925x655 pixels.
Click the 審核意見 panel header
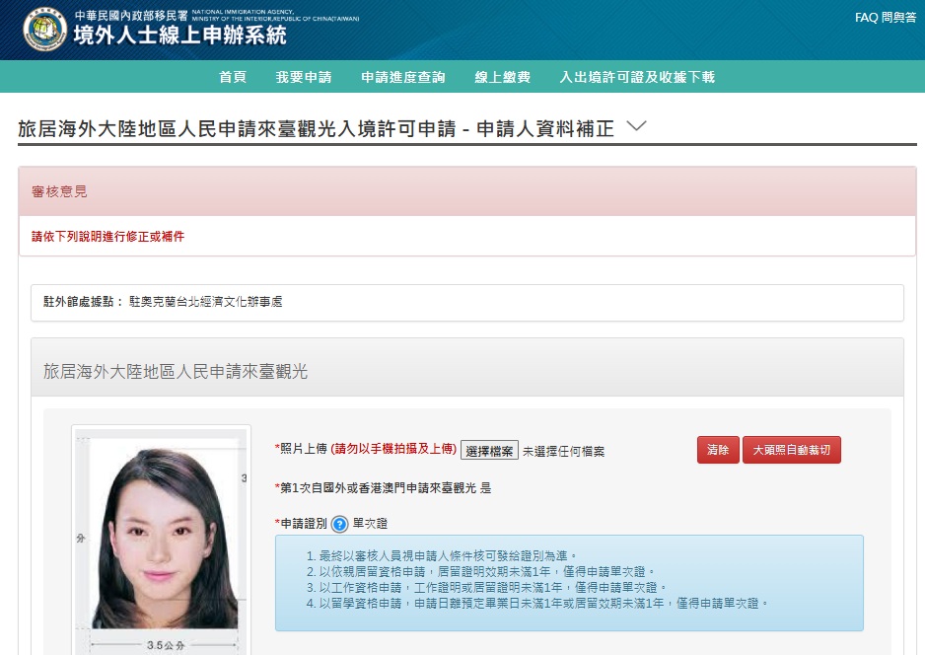coord(466,191)
